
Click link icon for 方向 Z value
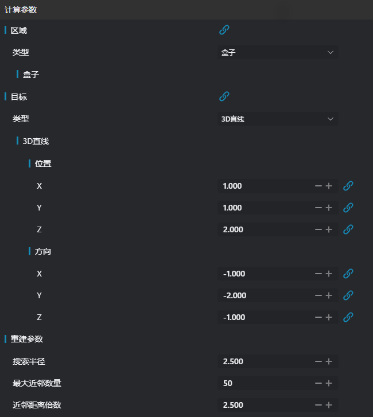click(x=348, y=317)
